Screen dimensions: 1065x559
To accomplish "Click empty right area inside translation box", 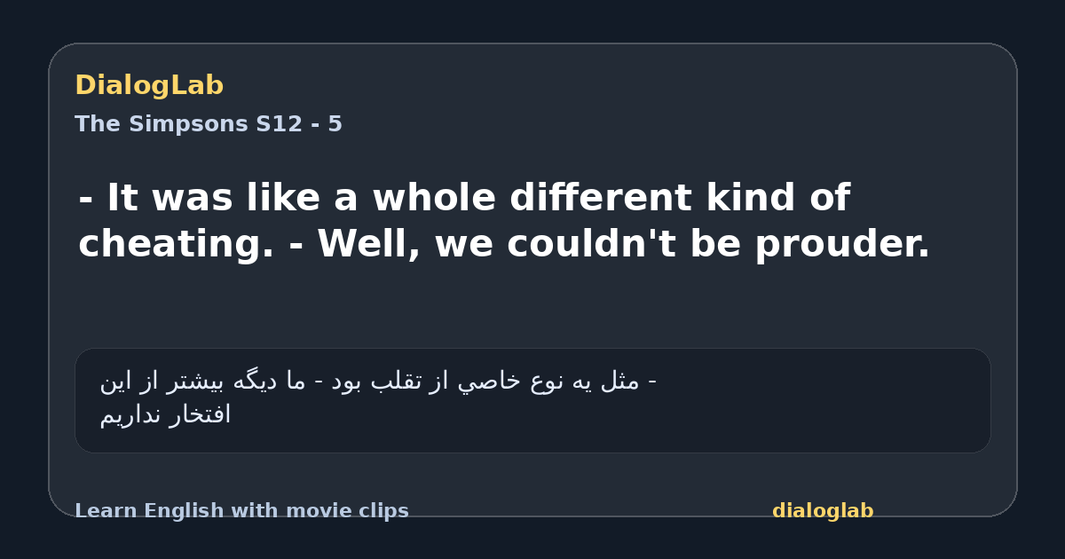I will coord(825,400).
